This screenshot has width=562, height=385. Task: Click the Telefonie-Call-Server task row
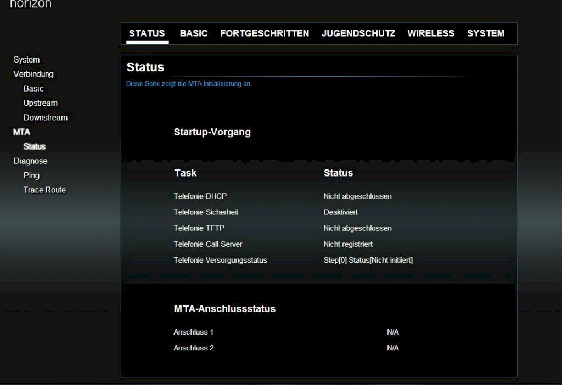pyautogui.click(x=208, y=244)
